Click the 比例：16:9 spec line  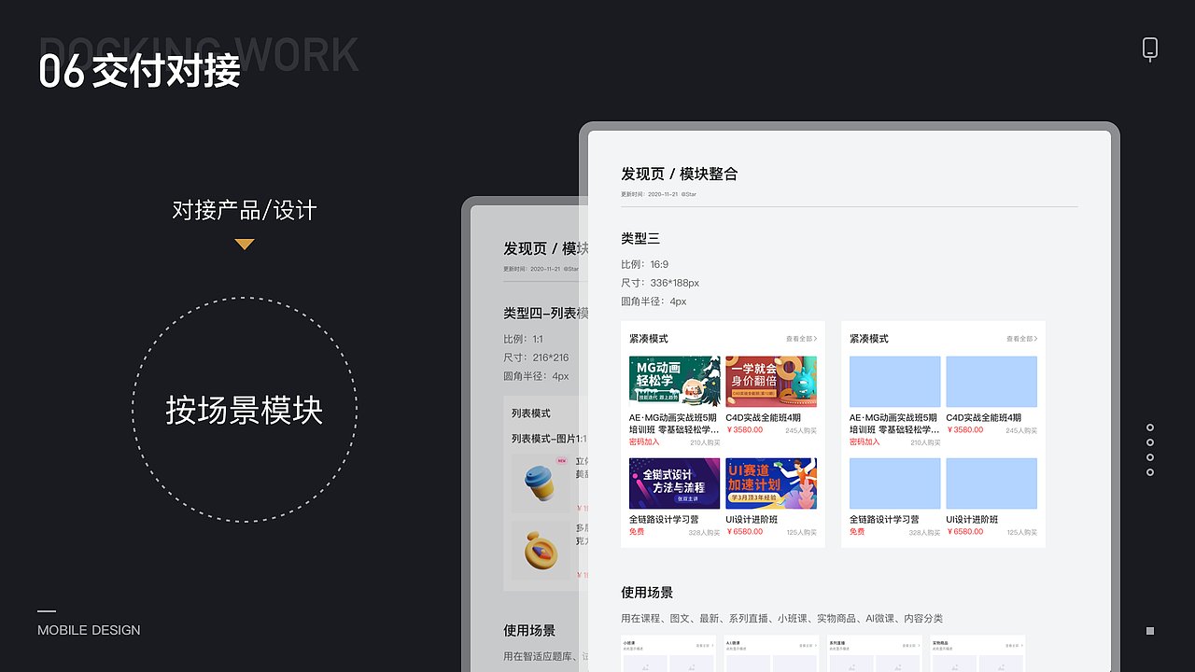pyautogui.click(x=645, y=264)
